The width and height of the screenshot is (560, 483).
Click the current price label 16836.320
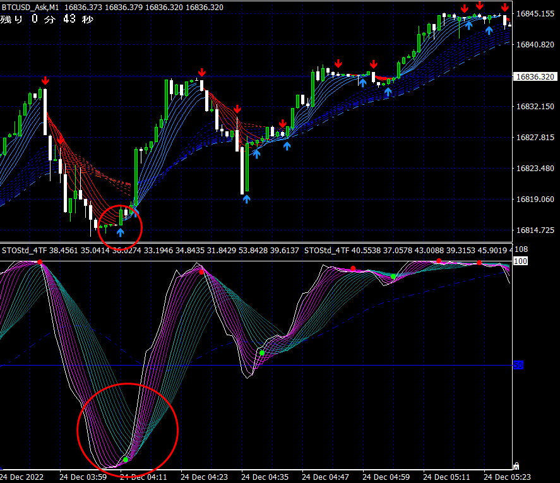535,77
